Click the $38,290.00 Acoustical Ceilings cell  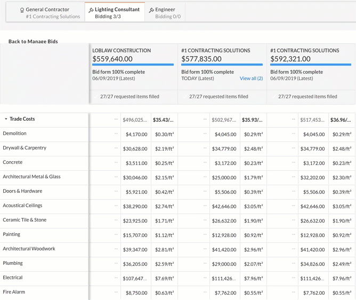click(136, 207)
